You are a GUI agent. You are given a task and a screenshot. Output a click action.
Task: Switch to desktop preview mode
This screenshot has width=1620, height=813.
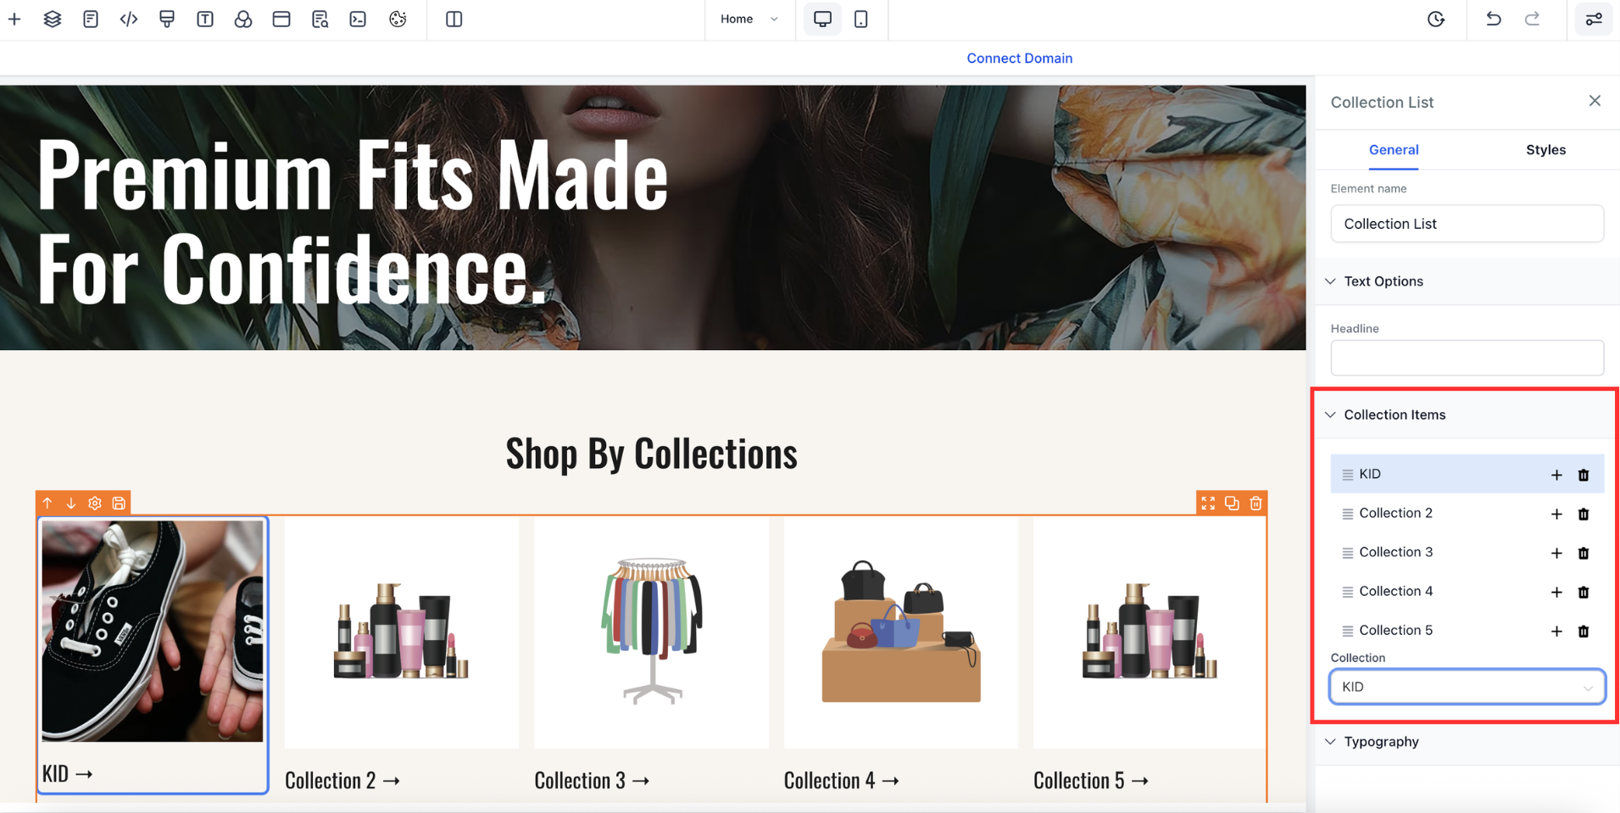821,19
